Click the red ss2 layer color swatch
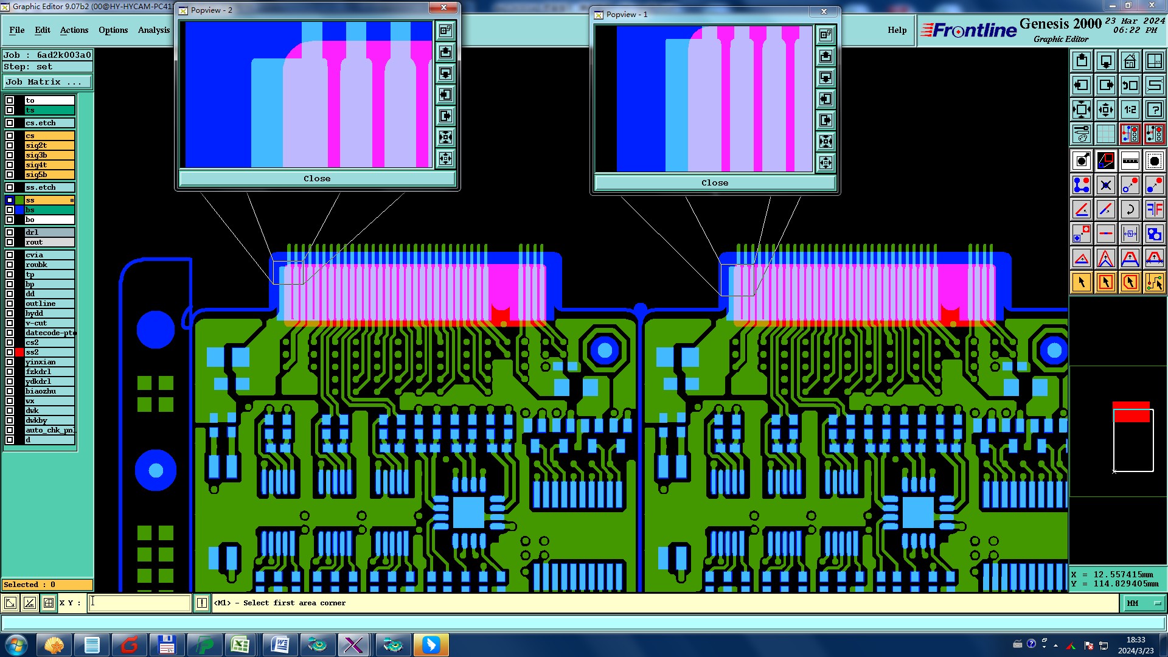The width and height of the screenshot is (1168, 657). pyautogui.click(x=19, y=352)
